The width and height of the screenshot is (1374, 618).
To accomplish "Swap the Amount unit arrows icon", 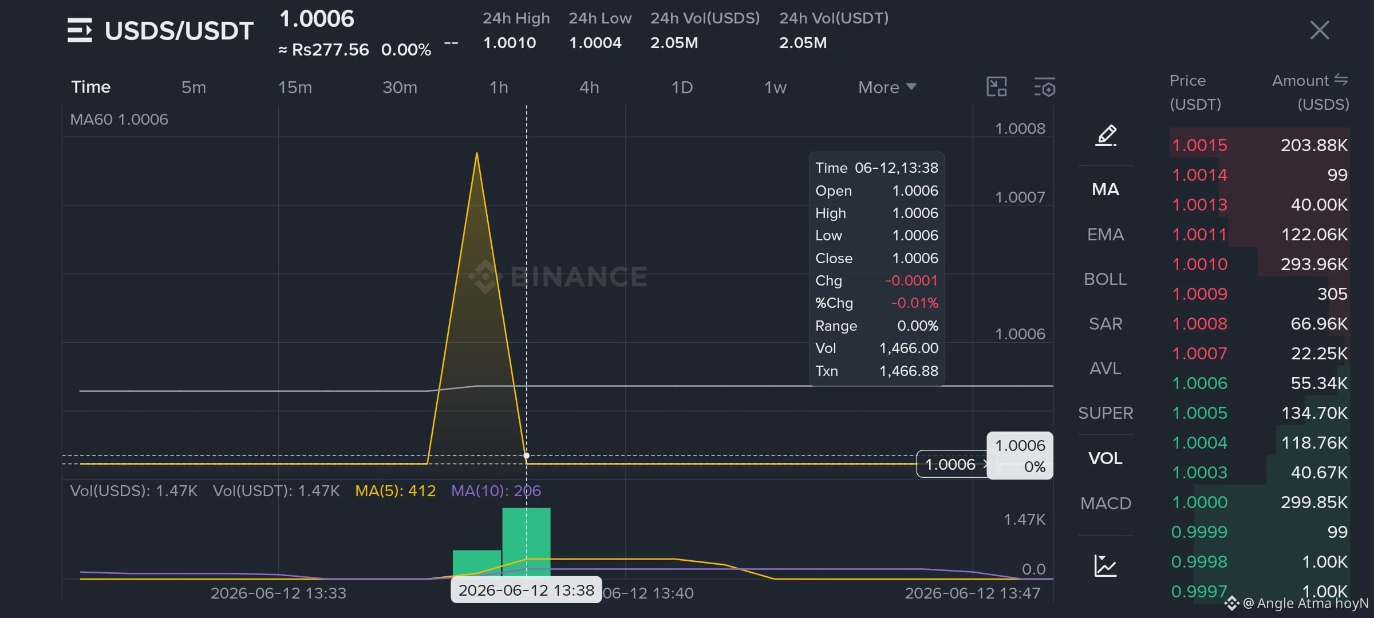I will (1341, 80).
